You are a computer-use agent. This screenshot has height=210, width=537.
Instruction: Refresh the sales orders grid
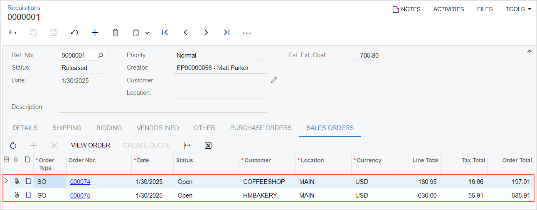pos(13,145)
